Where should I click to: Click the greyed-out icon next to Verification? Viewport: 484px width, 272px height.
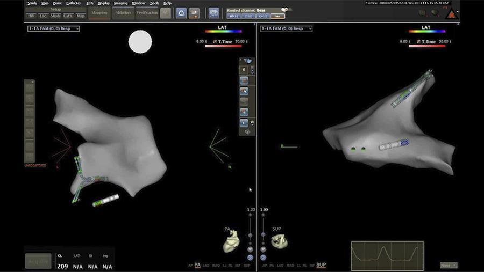click(x=166, y=13)
